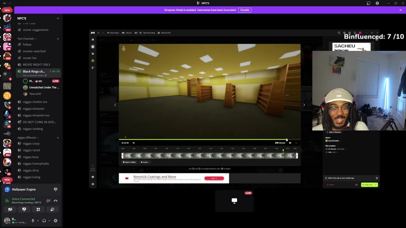406x228 pixels.
Task: Disable Streamer Mode via banner button
Action: pos(245,10)
